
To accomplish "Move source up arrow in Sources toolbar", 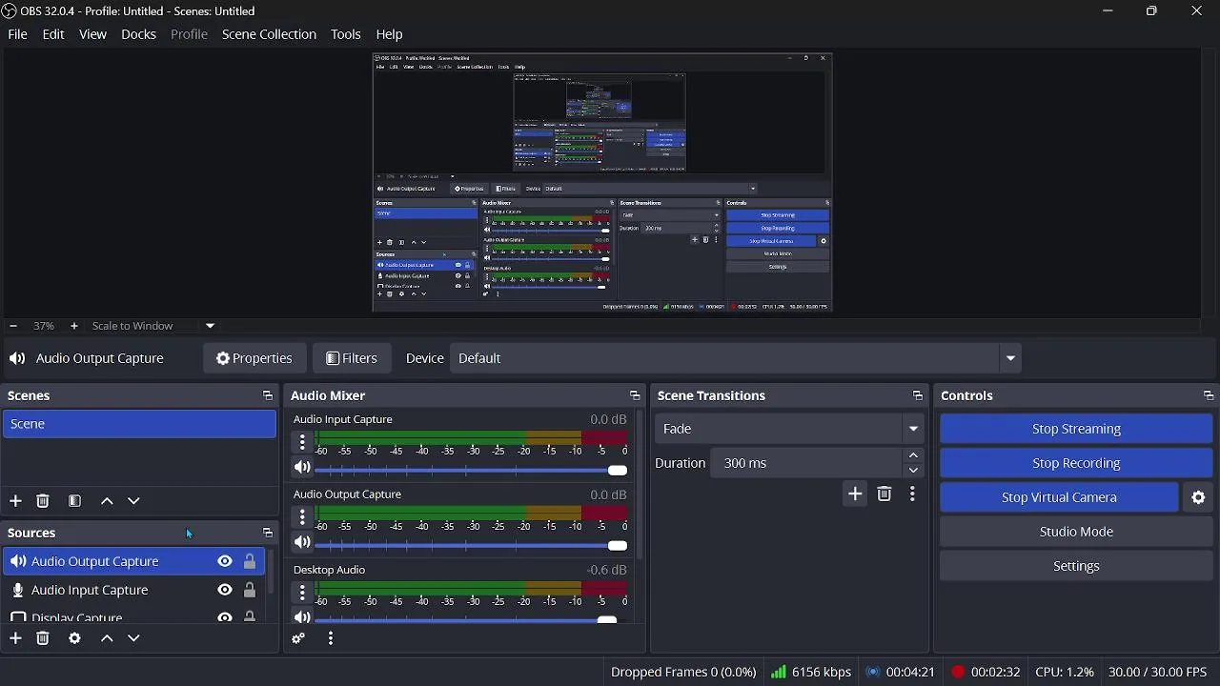I will tap(107, 638).
